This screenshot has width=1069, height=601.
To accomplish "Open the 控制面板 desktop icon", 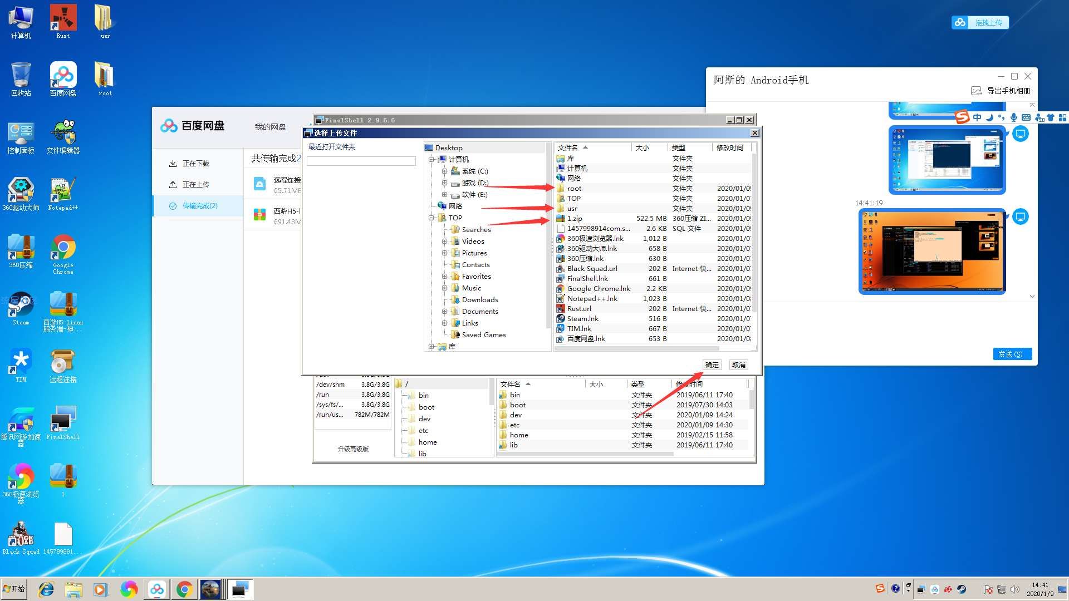I will coord(21,137).
